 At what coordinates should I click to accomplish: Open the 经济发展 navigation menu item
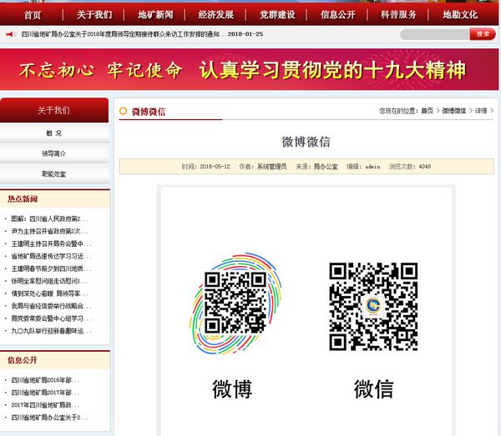click(216, 15)
